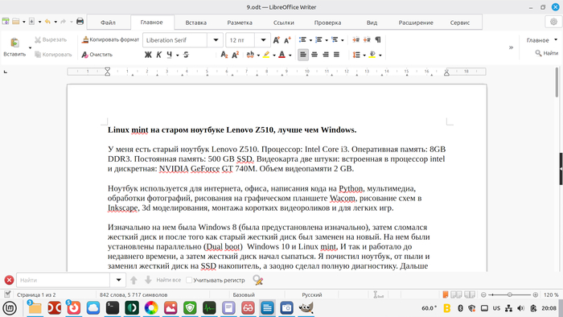Click Найти все in the find bar

[x=169, y=280]
